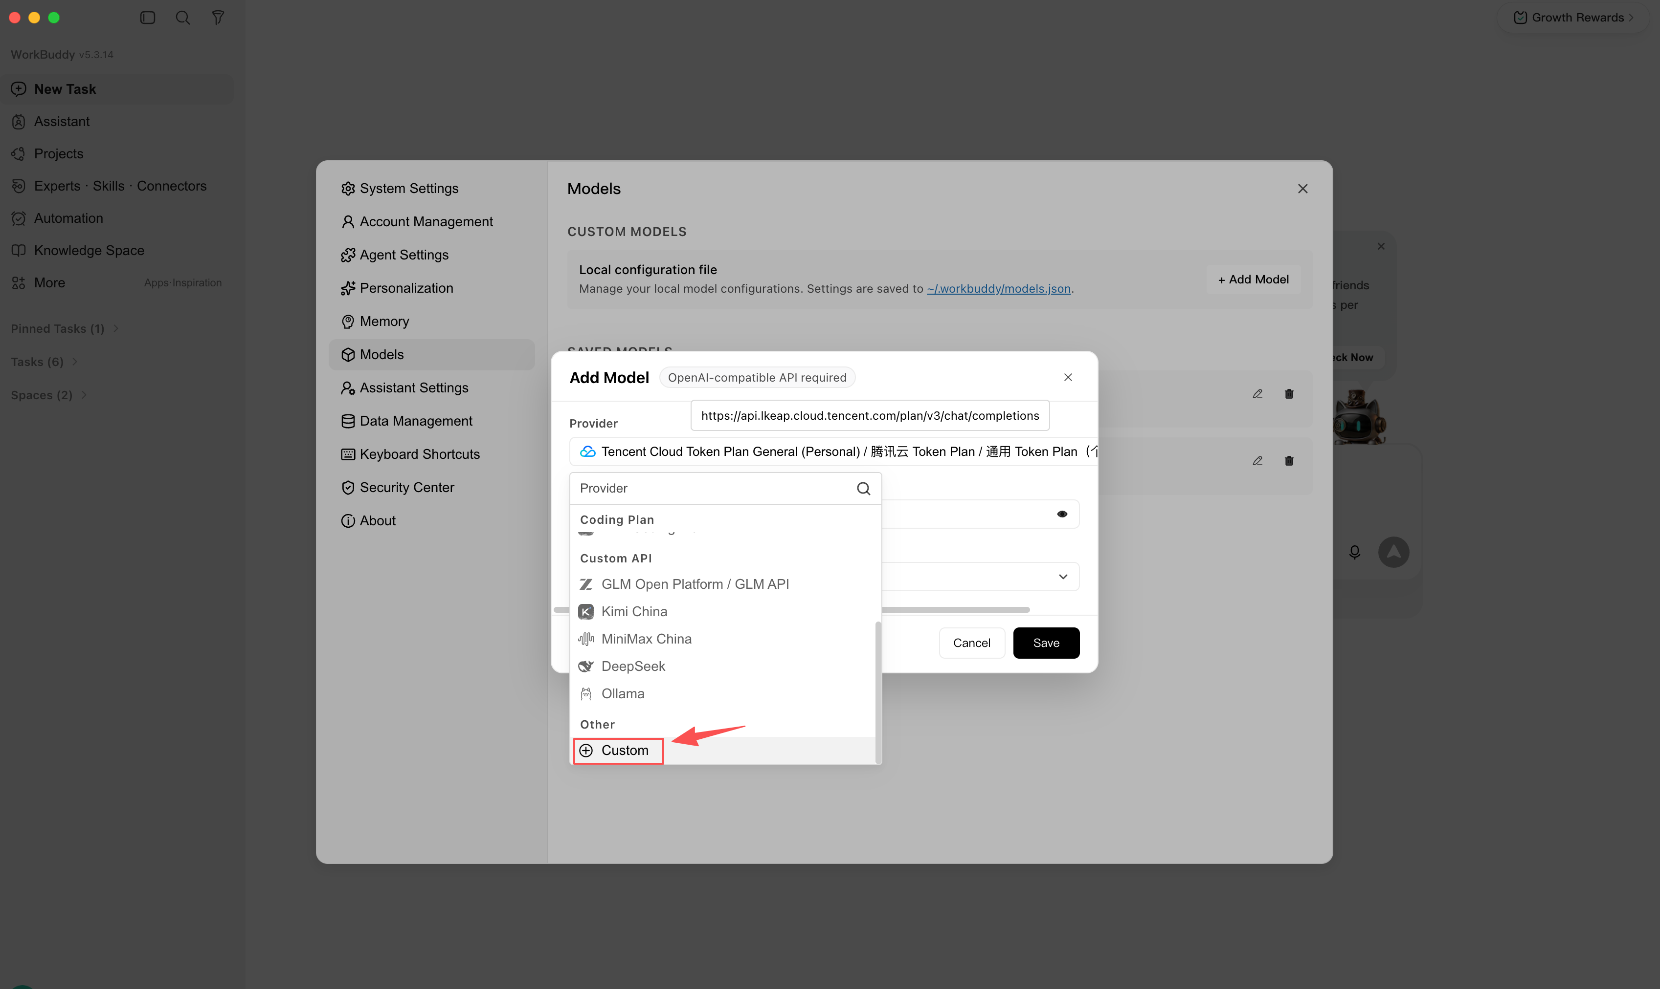Viewport: 1660px width, 989px height.
Task: Close the Models settings window
Action: pyautogui.click(x=1302, y=189)
